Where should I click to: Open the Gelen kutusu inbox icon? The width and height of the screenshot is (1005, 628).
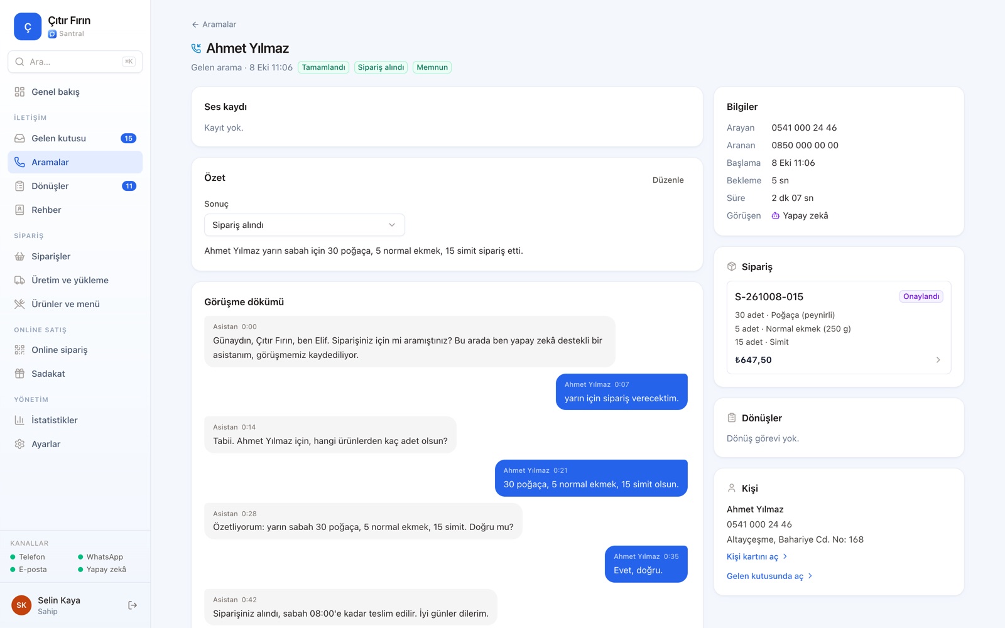[x=19, y=138]
